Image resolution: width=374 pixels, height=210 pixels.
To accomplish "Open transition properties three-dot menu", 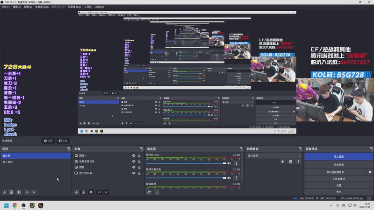I will pyautogui.click(x=298, y=161).
